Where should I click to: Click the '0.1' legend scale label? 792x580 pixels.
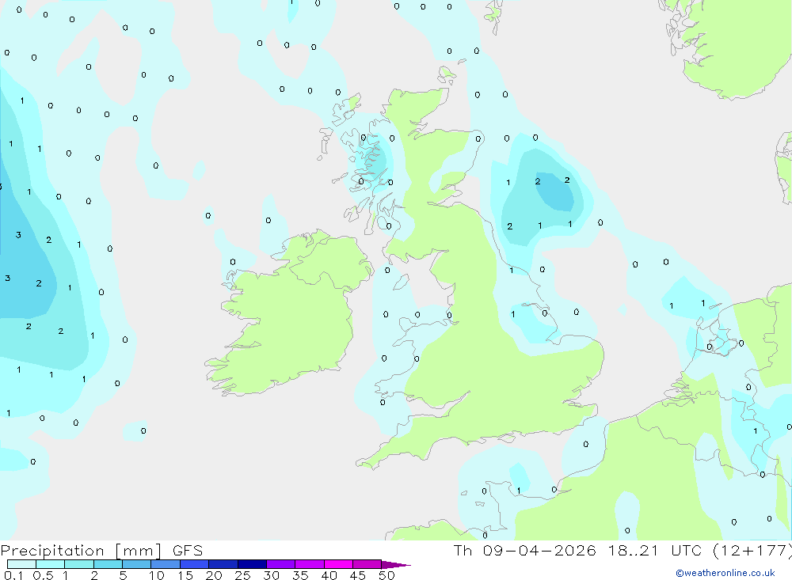13,575
